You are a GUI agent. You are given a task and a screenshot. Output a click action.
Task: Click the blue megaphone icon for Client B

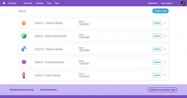point(24,49)
